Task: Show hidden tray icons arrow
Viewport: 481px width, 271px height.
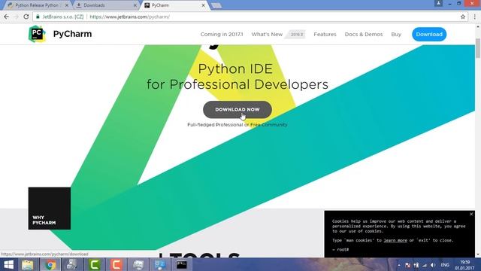Action: [x=399, y=265]
